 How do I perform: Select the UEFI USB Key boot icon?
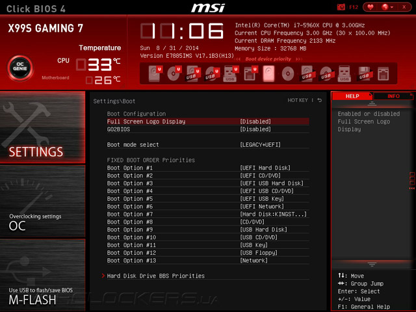231,73
